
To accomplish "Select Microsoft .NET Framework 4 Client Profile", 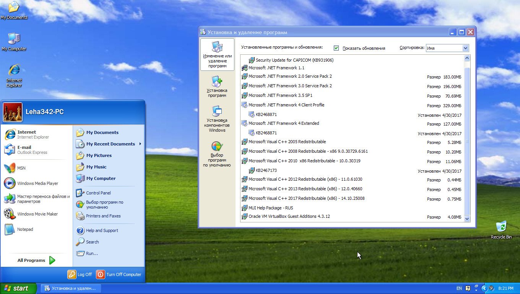I will click(352, 105).
